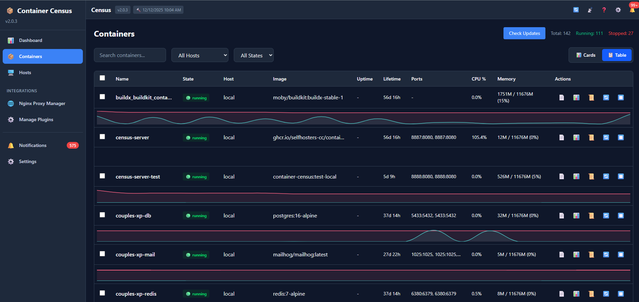639x302 pixels.
Task: Open details document for census-server container
Action: coord(562,137)
